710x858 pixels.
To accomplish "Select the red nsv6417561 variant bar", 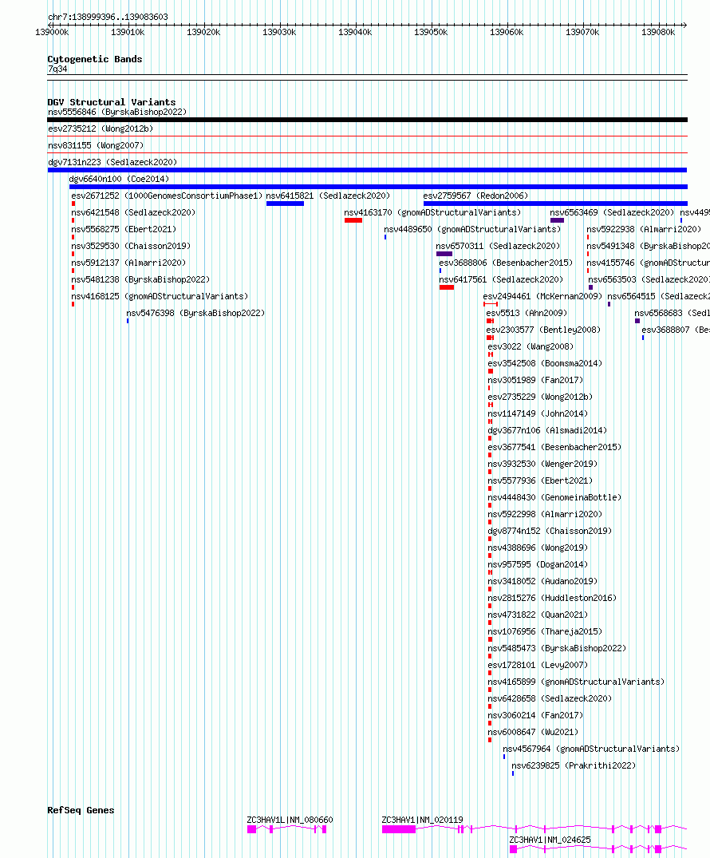I will point(447,287).
